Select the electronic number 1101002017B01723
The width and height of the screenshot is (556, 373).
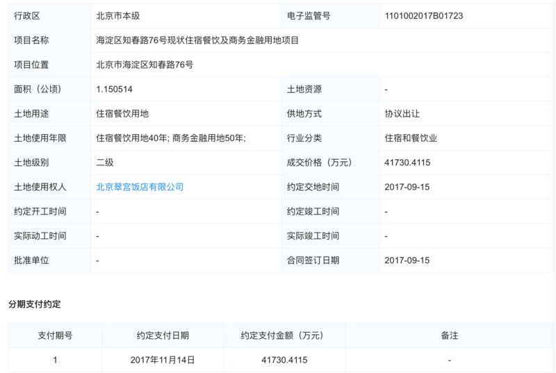pyautogui.click(x=424, y=15)
